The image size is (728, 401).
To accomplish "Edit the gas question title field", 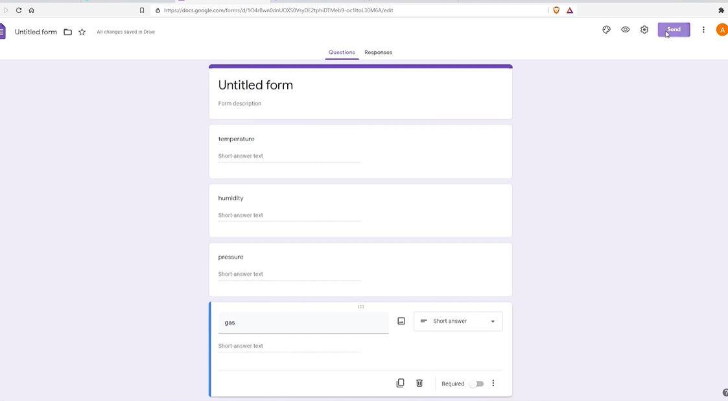I will pyautogui.click(x=303, y=323).
